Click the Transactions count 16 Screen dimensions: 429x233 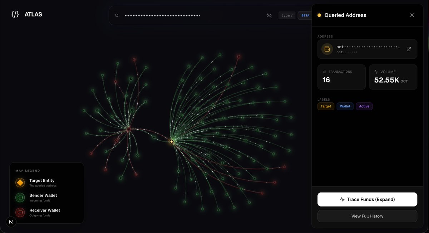click(326, 80)
